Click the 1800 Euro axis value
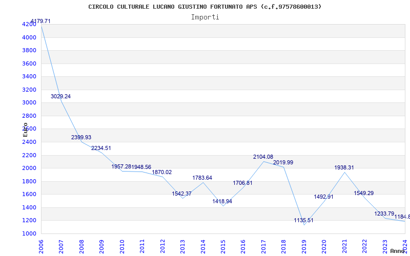 tap(29, 182)
